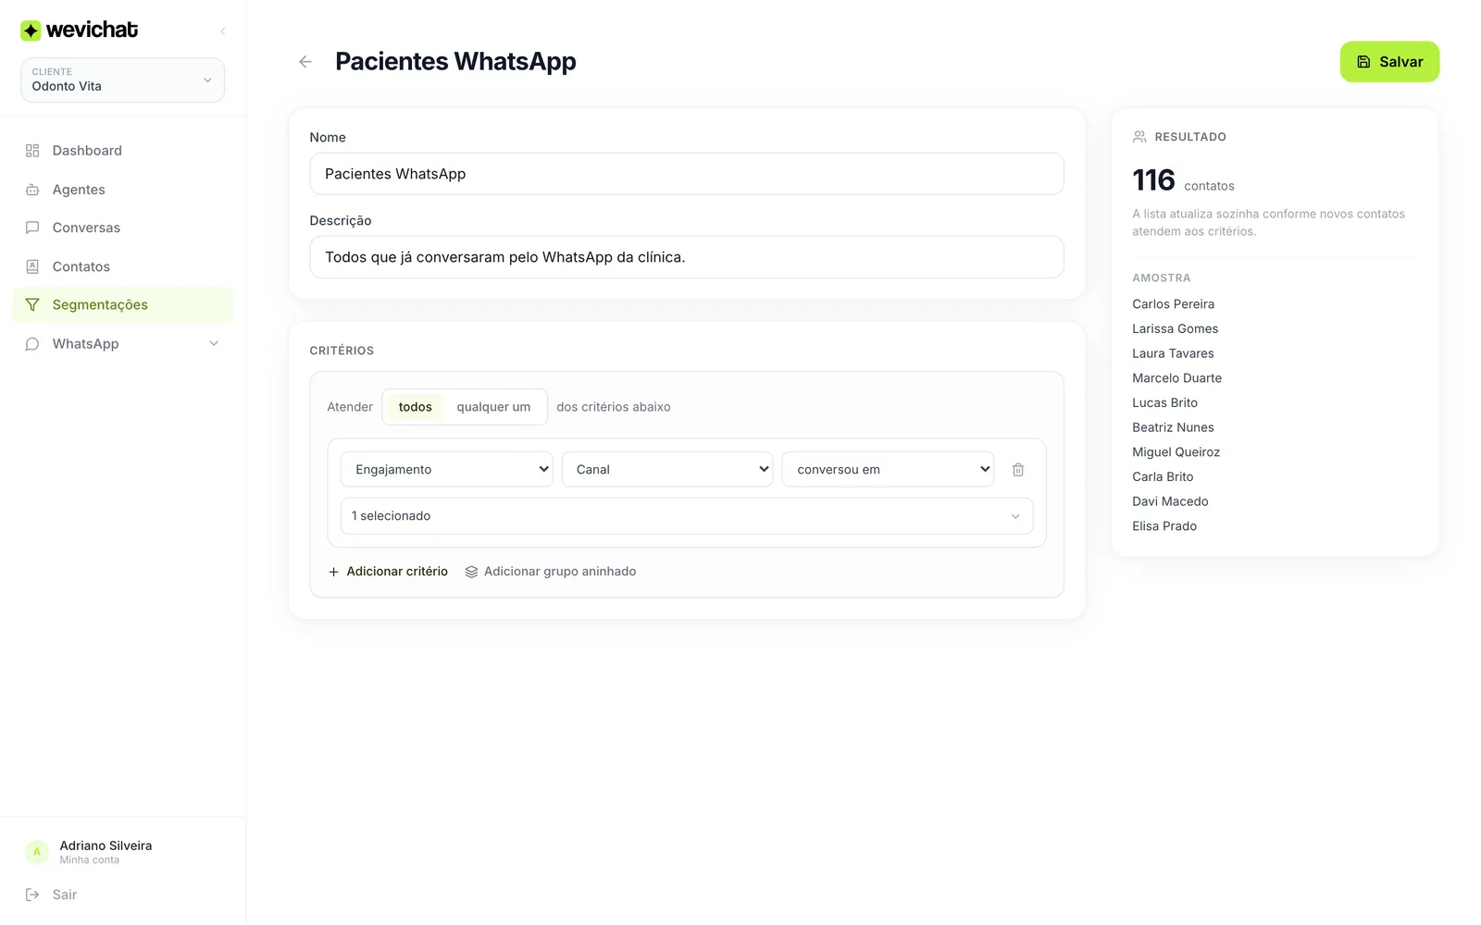Go back using the left arrow
The image size is (1481, 925).
pos(305,62)
